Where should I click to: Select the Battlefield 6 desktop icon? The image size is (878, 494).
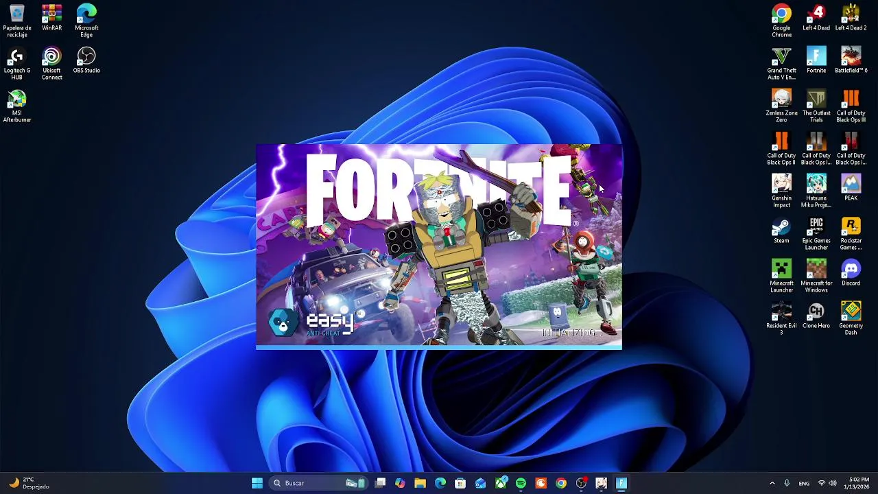click(x=851, y=60)
